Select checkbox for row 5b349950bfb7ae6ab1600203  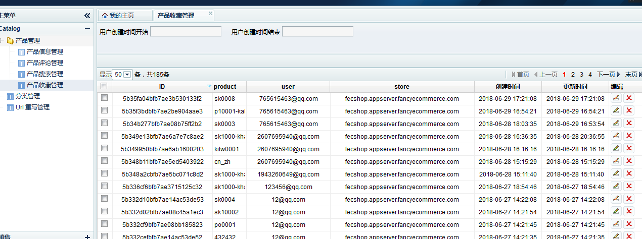[104, 148]
